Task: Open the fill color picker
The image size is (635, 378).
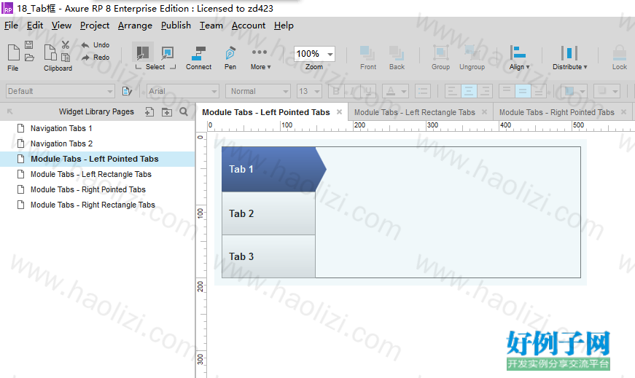Action: coord(574,91)
